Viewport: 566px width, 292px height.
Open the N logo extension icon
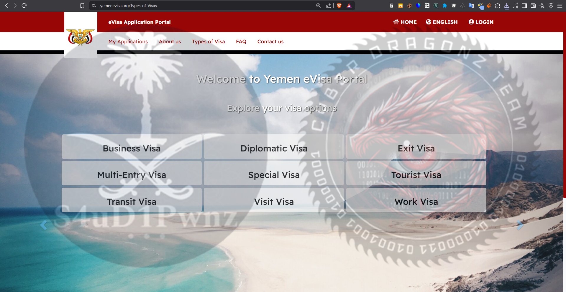coord(454,6)
